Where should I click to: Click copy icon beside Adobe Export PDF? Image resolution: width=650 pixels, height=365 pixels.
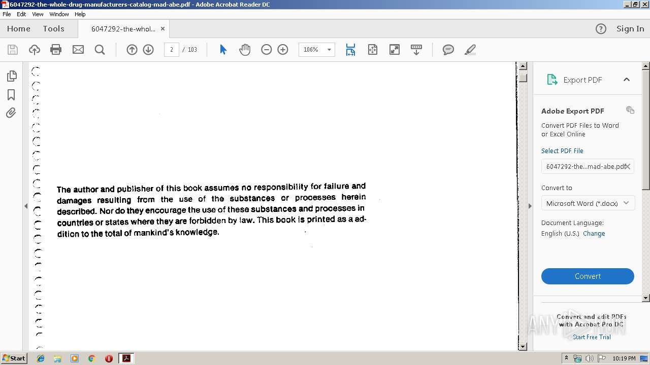[630, 110]
